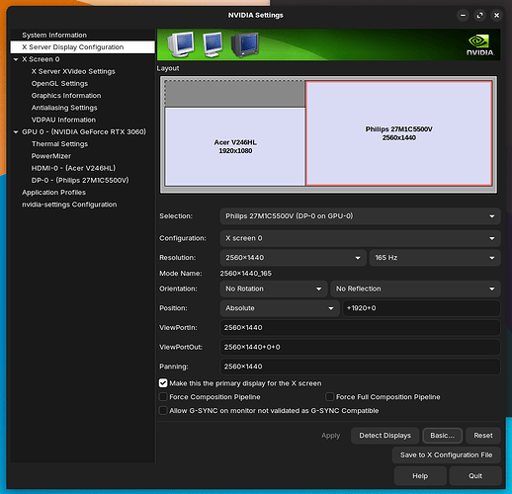512x494 pixels.
Task: Click the position offset input field
Action: [x=421, y=308]
